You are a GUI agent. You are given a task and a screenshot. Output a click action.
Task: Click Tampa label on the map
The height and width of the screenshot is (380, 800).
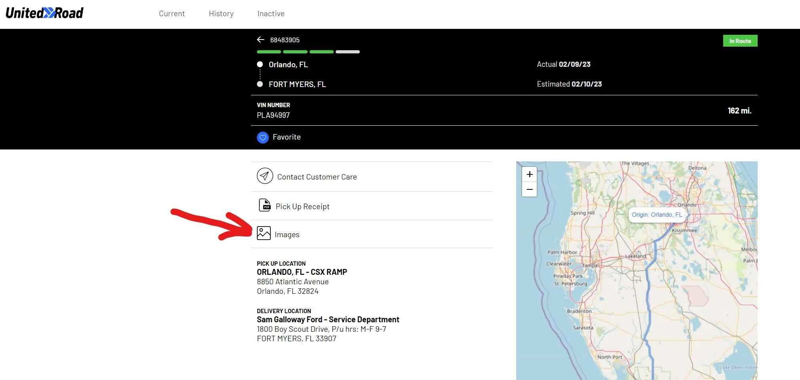(589, 266)
